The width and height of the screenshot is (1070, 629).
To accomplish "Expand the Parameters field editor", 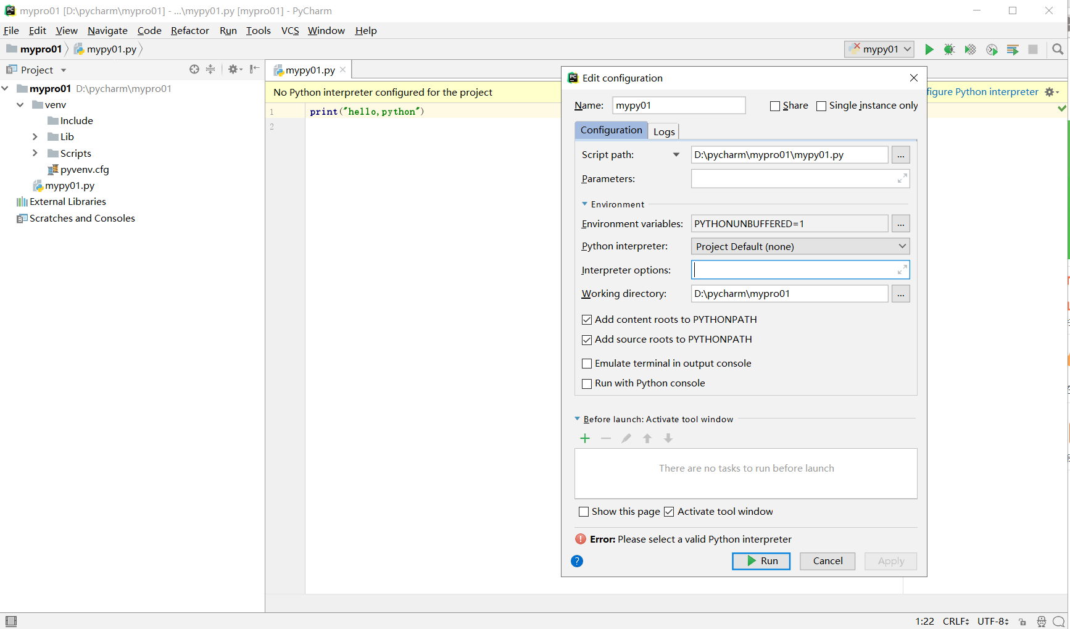I will click(x=902, y=178).
